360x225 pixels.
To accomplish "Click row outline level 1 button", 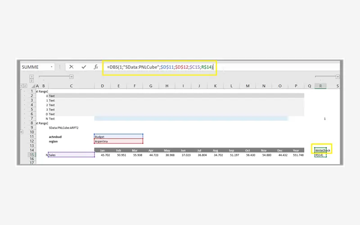I will coord(21,85).
